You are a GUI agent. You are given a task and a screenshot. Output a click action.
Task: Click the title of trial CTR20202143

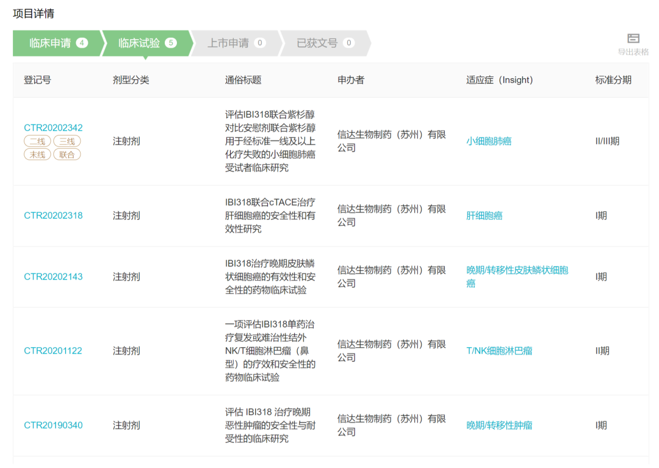pos(270,277)
